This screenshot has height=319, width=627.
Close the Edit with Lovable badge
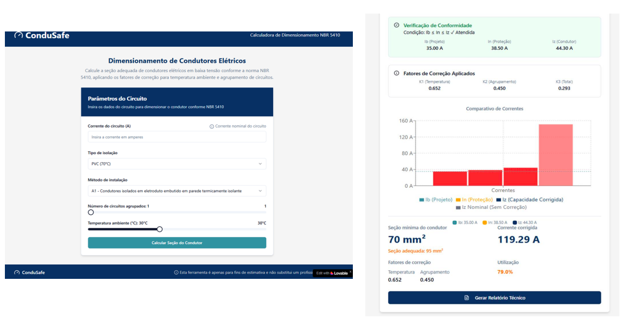point(350,272)
